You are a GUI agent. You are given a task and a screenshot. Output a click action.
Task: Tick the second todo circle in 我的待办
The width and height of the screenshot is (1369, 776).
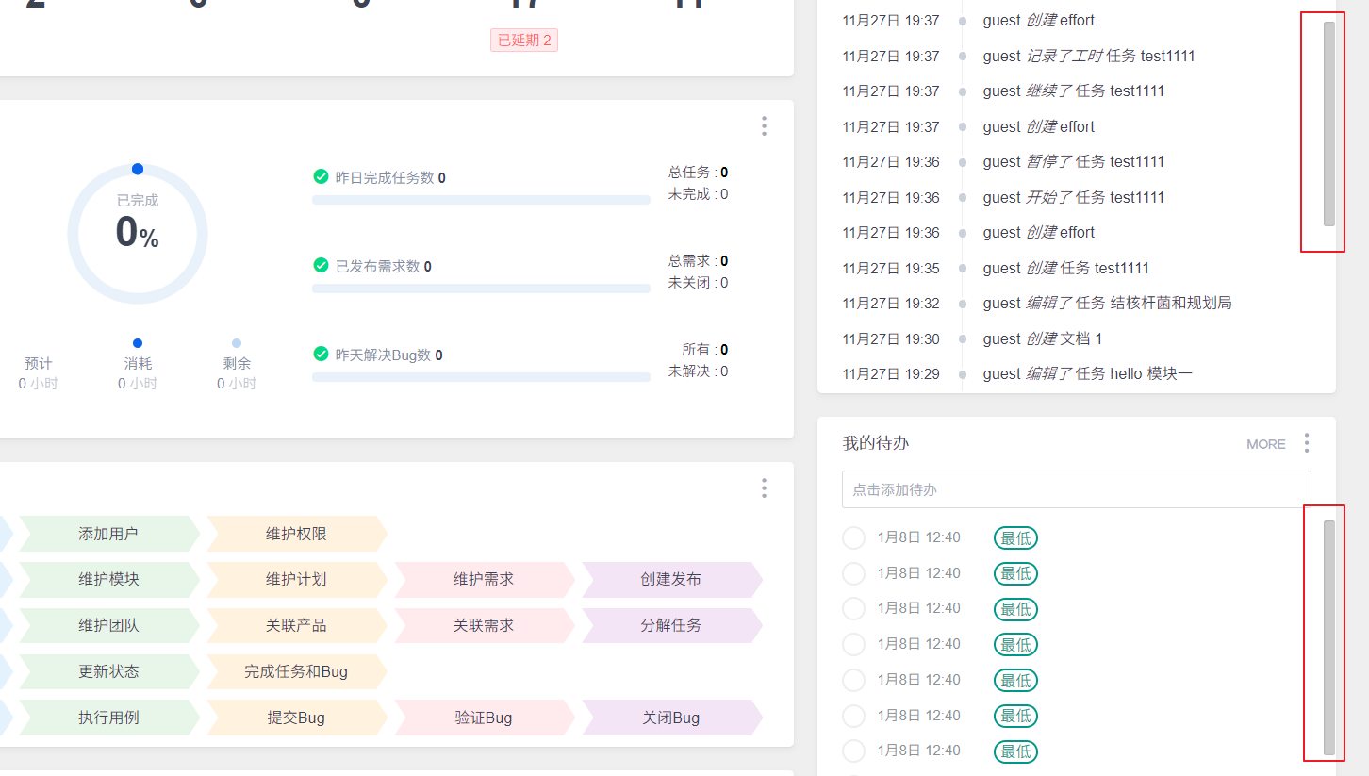853,573
